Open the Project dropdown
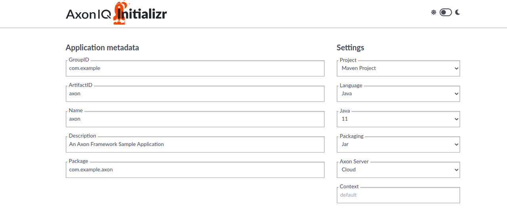The image size is (507, 219). (x=398, y=68)
